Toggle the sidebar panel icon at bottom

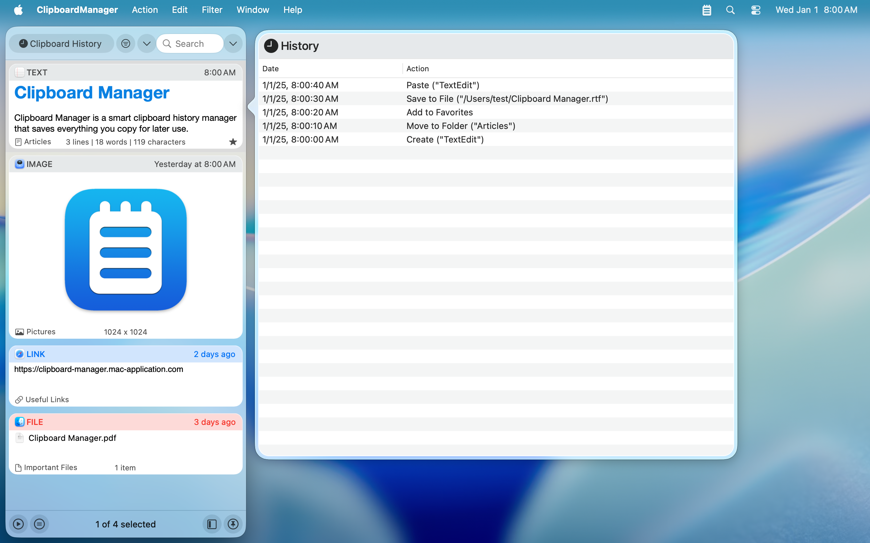(212, 524)
